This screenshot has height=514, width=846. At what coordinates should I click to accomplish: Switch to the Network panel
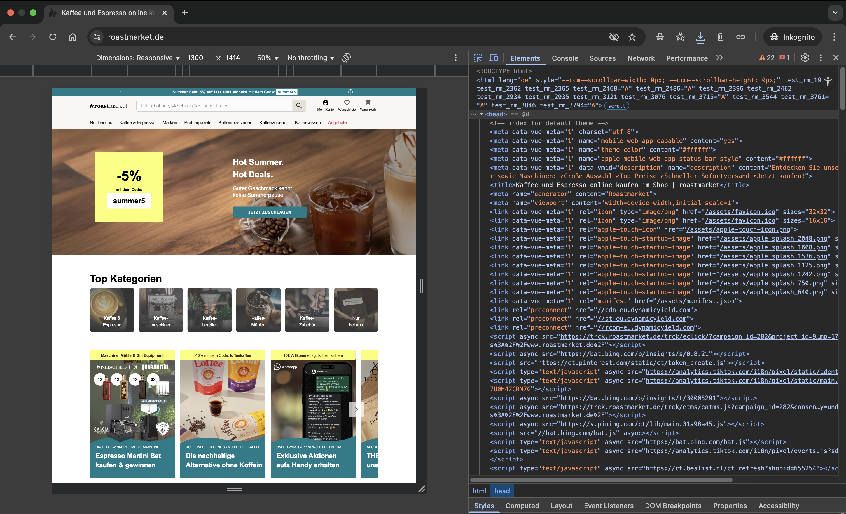click(641, 58)
